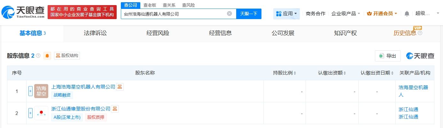Open the notification bell in header
This screenshot has height=128, width=443.
(x=407, y=14)
